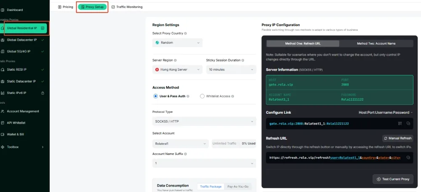Screen dimensions: 421x192
Task: Select User & Pass Auth radio button
Action: click(x=155, y=96)
